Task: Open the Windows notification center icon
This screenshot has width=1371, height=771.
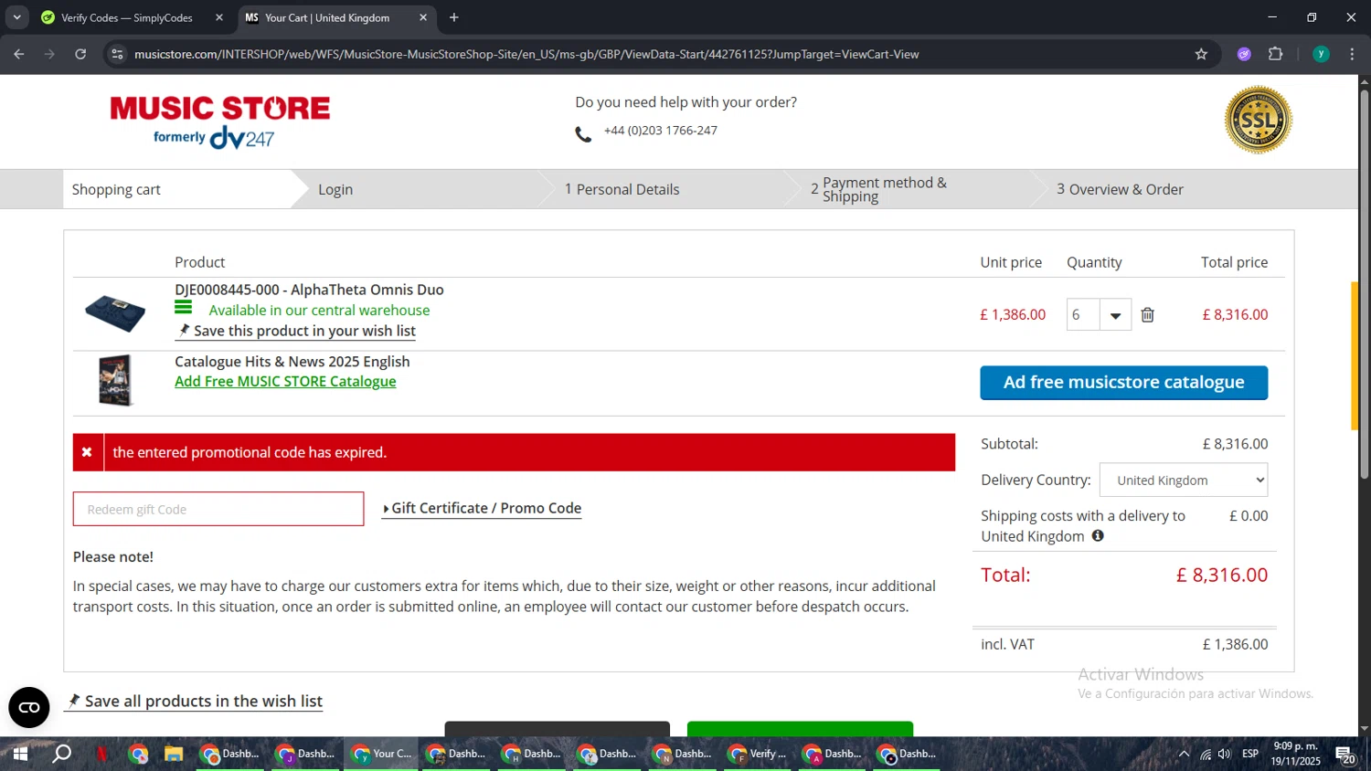Action: click(1345, 754)
